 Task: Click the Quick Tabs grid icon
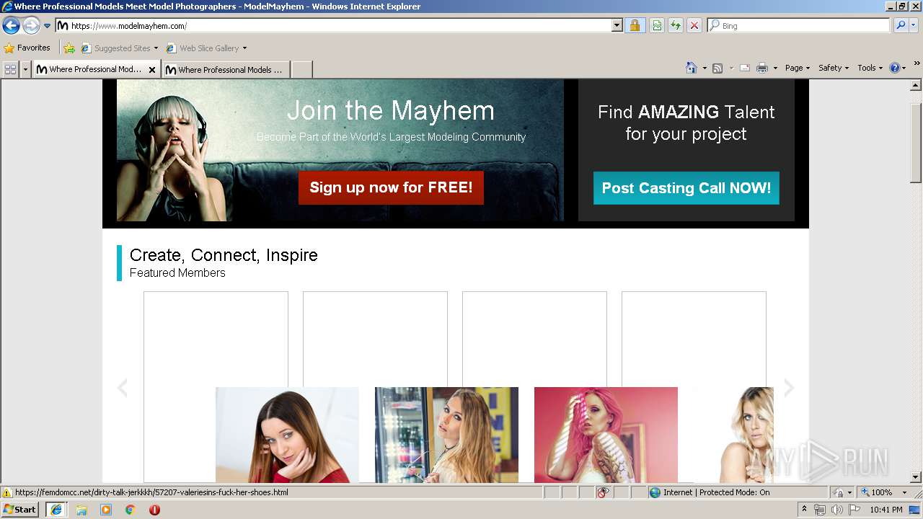pos(11,69)
